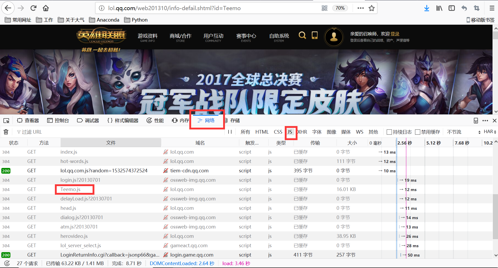Open the mobile icon on the LOL site

click(x=315, y=35)
